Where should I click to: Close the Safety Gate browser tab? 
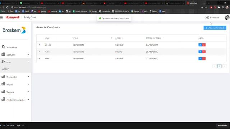pyautogui.click(x=204, y=3)
